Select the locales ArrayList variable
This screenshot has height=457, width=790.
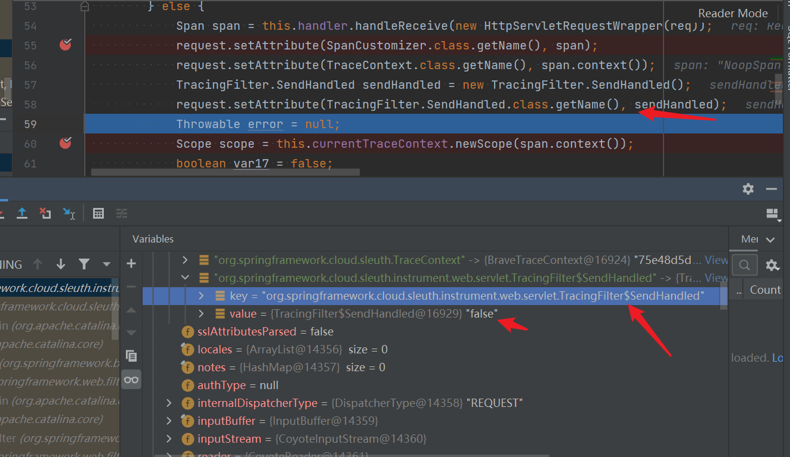284,349
